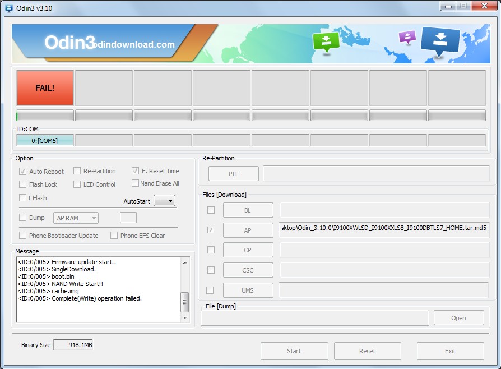Click the 'NAND Write Start!!' log line
This screenshot has width=501, height=369.
coord(61,284)
